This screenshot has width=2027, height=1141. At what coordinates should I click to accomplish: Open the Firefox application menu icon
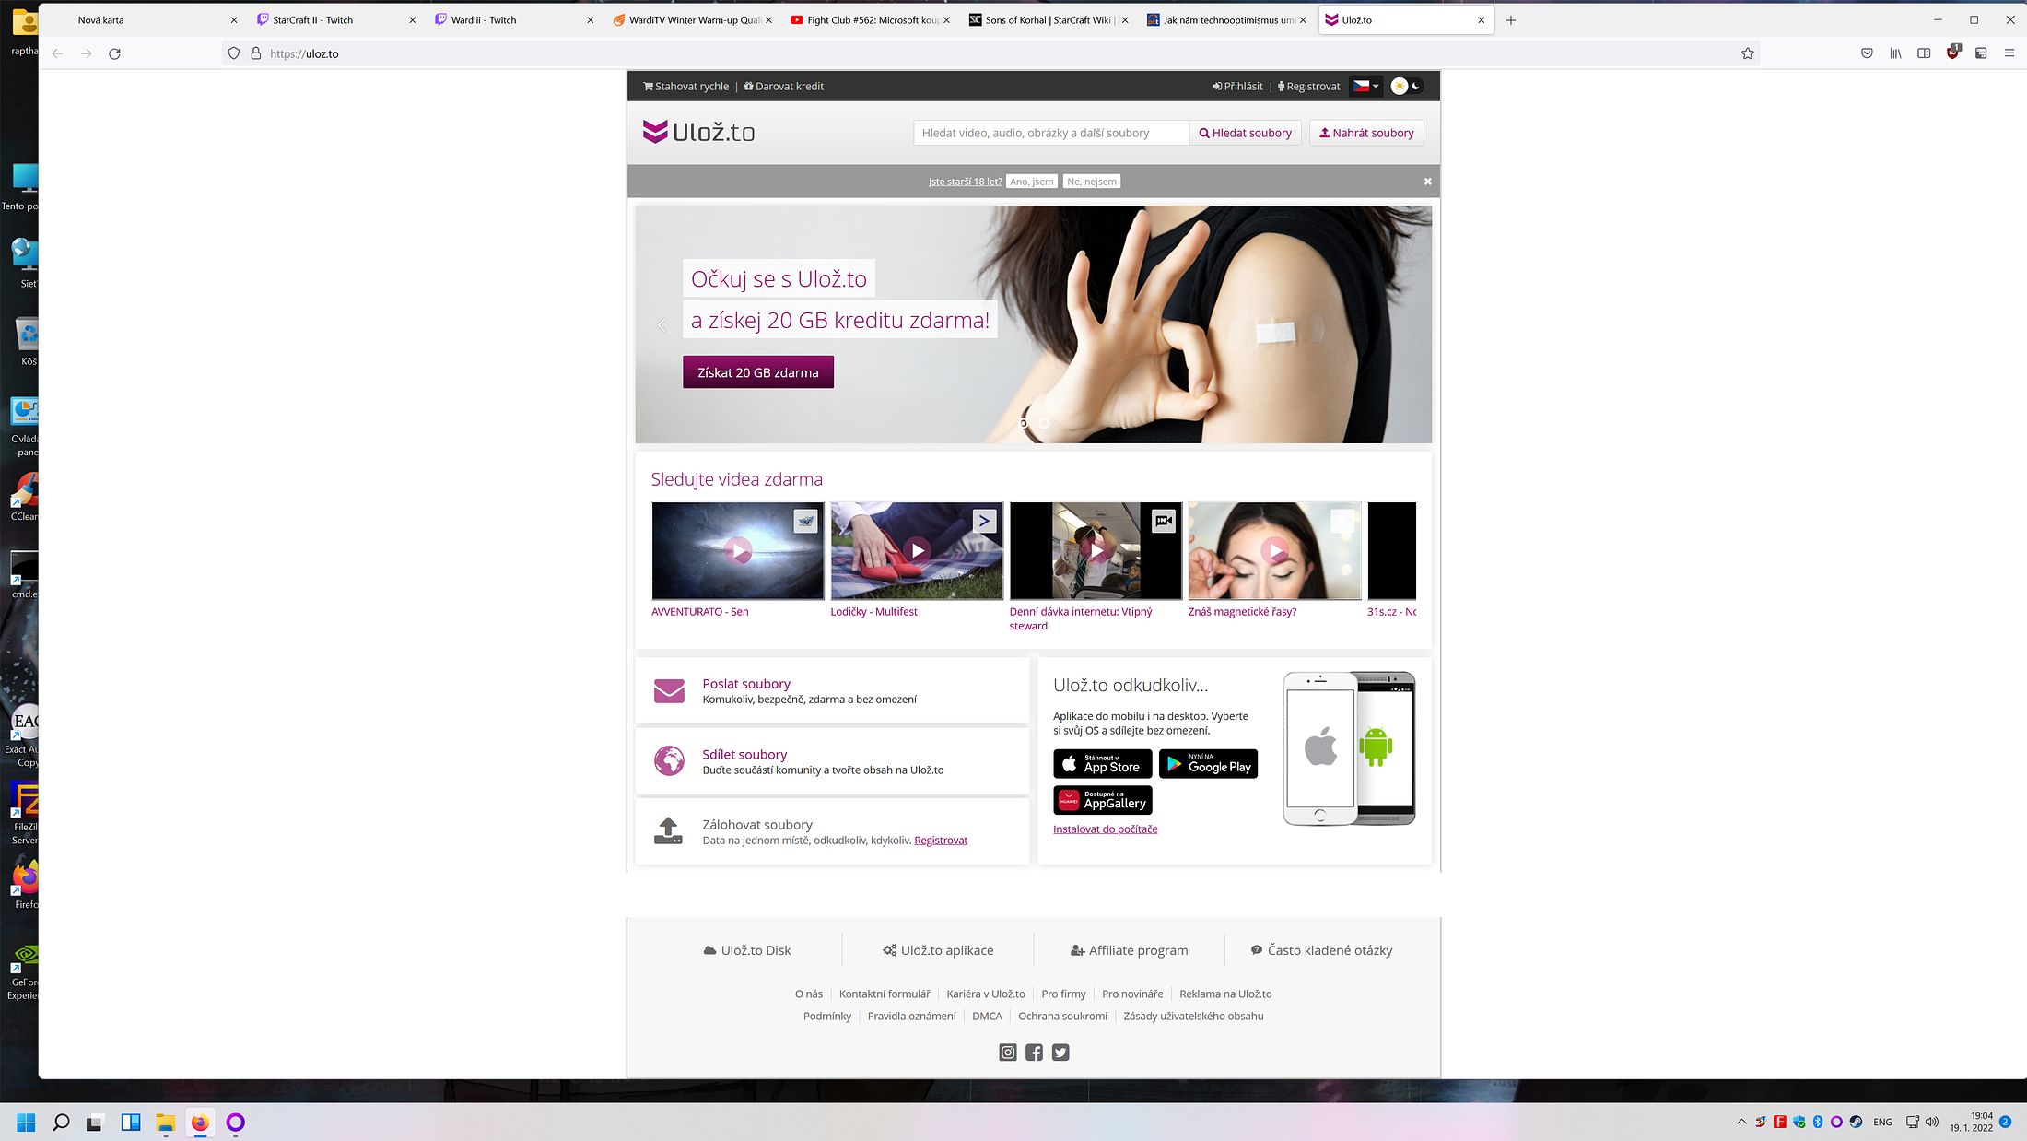click(x=2009, y=53)
